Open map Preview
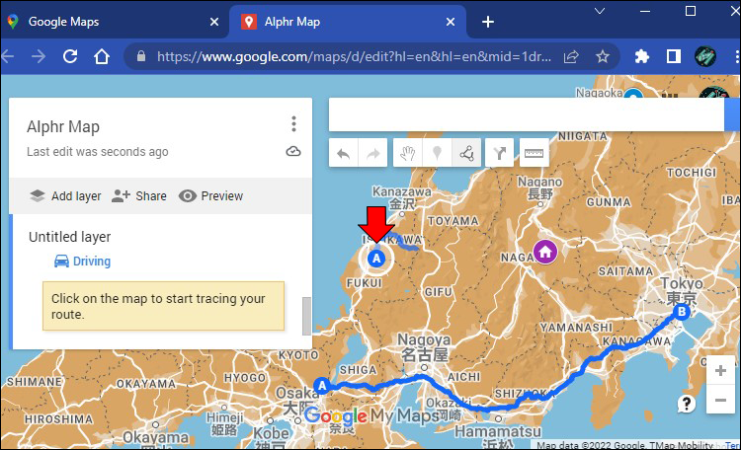Image resolution: width=741 pixels, height=450 pixels. [x=210, y=196]
